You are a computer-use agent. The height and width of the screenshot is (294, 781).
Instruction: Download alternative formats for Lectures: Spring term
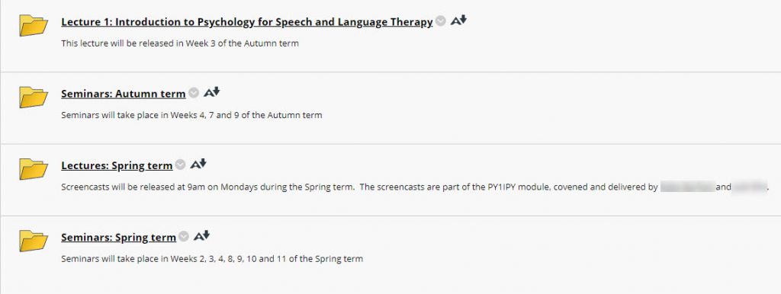(x=198, y=164)
